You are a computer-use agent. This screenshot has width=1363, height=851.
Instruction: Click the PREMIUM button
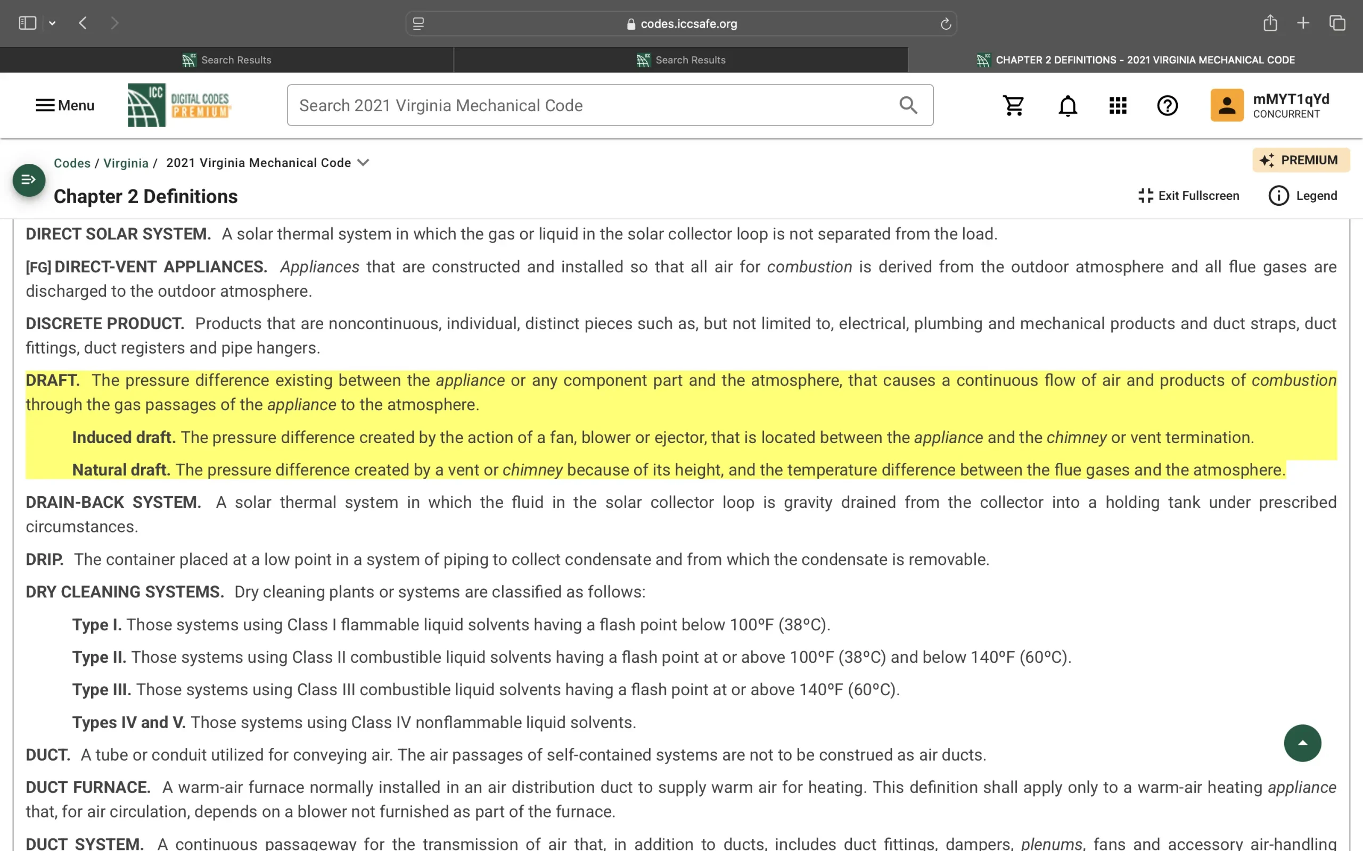point(1301,161)
